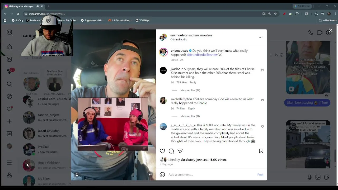Open the absolutely_jenn liker link
Image resolution: width=338 pixels, height=190 pixels.
tap(191, 160)
